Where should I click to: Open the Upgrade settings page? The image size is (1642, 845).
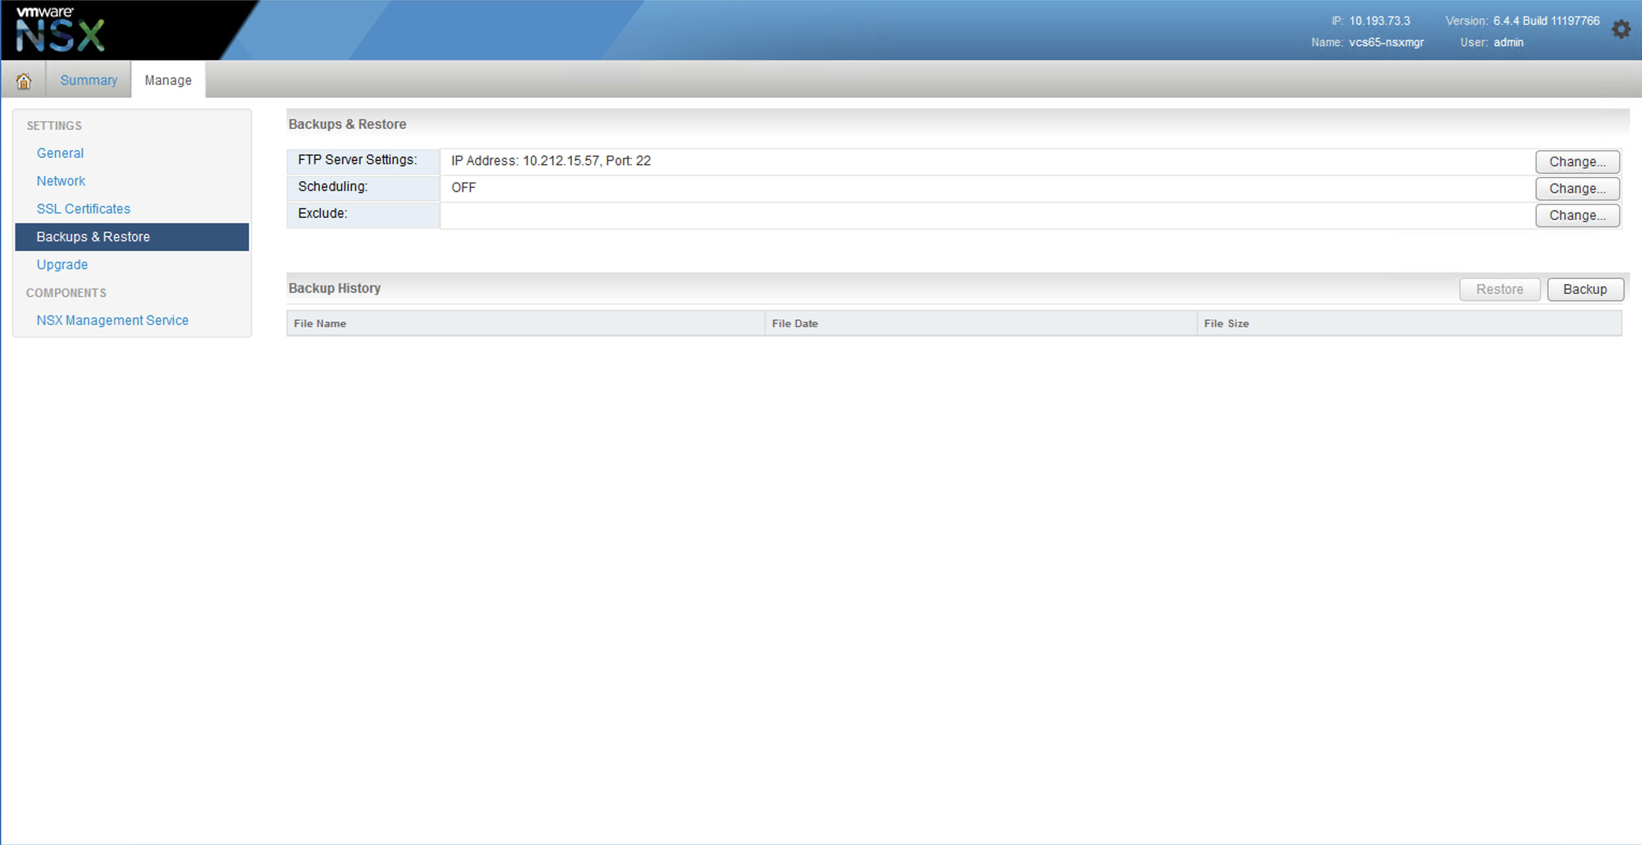coord(62,264)
